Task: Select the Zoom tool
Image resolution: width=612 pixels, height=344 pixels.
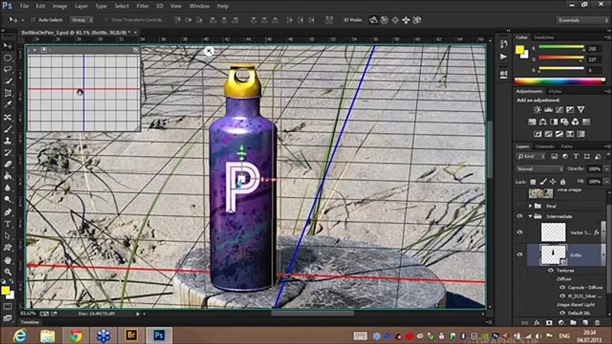Action: pos(8,272)
